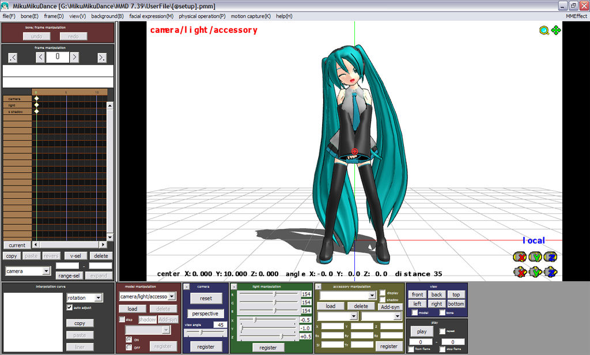Click the perspective button
Viewport: 590px width, 355px height.
pos(205,313)
